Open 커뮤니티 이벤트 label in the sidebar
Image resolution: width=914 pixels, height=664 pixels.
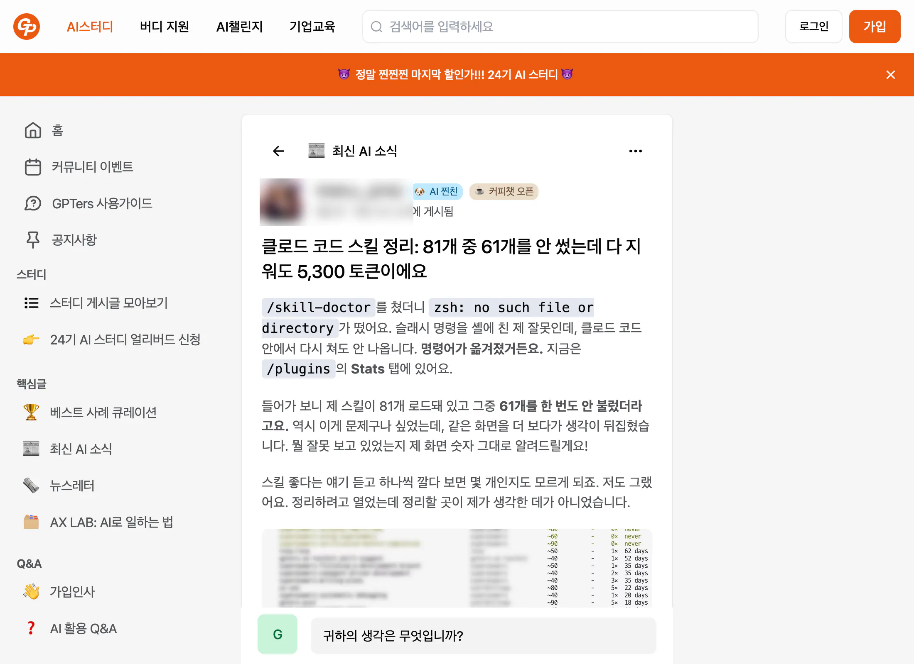(92, 167)
